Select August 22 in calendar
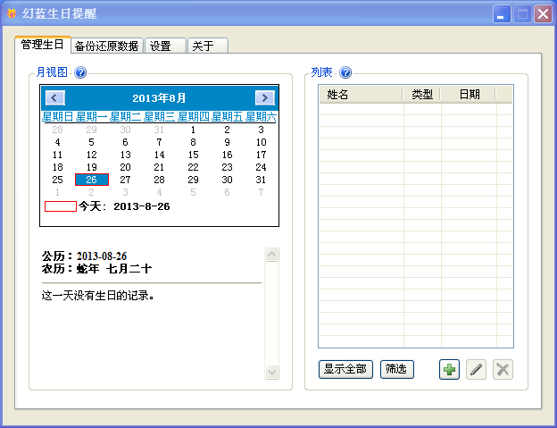Image resolution: width=557 pixels, height=428 pixels. pyautogui.click(x=193, y=167)
